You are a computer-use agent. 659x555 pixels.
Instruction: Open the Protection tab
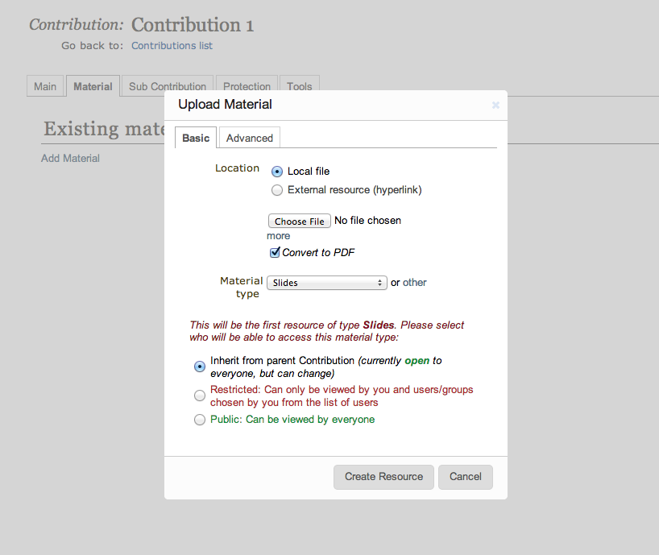tap(247, 86)
